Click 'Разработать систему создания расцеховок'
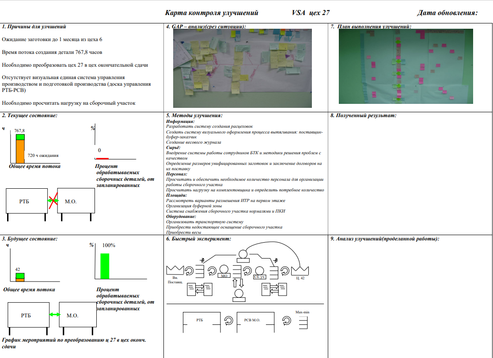493x358 pixels. [x=209, y=126]
